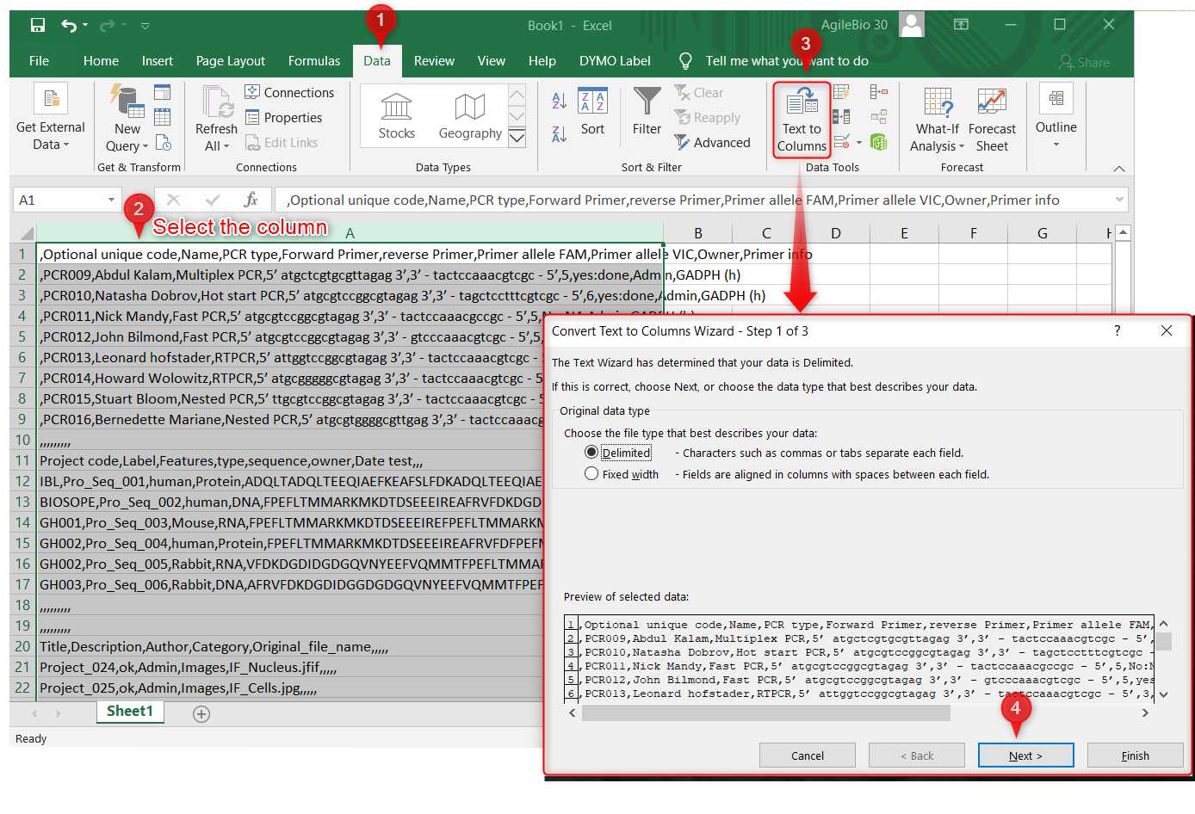Click the From Table icon
The height and width of the screenshot is (814, 1195).
click(x=162, y=118)
